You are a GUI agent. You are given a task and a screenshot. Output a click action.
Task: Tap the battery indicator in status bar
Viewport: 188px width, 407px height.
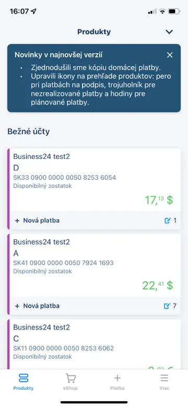(x=174, y=12)
